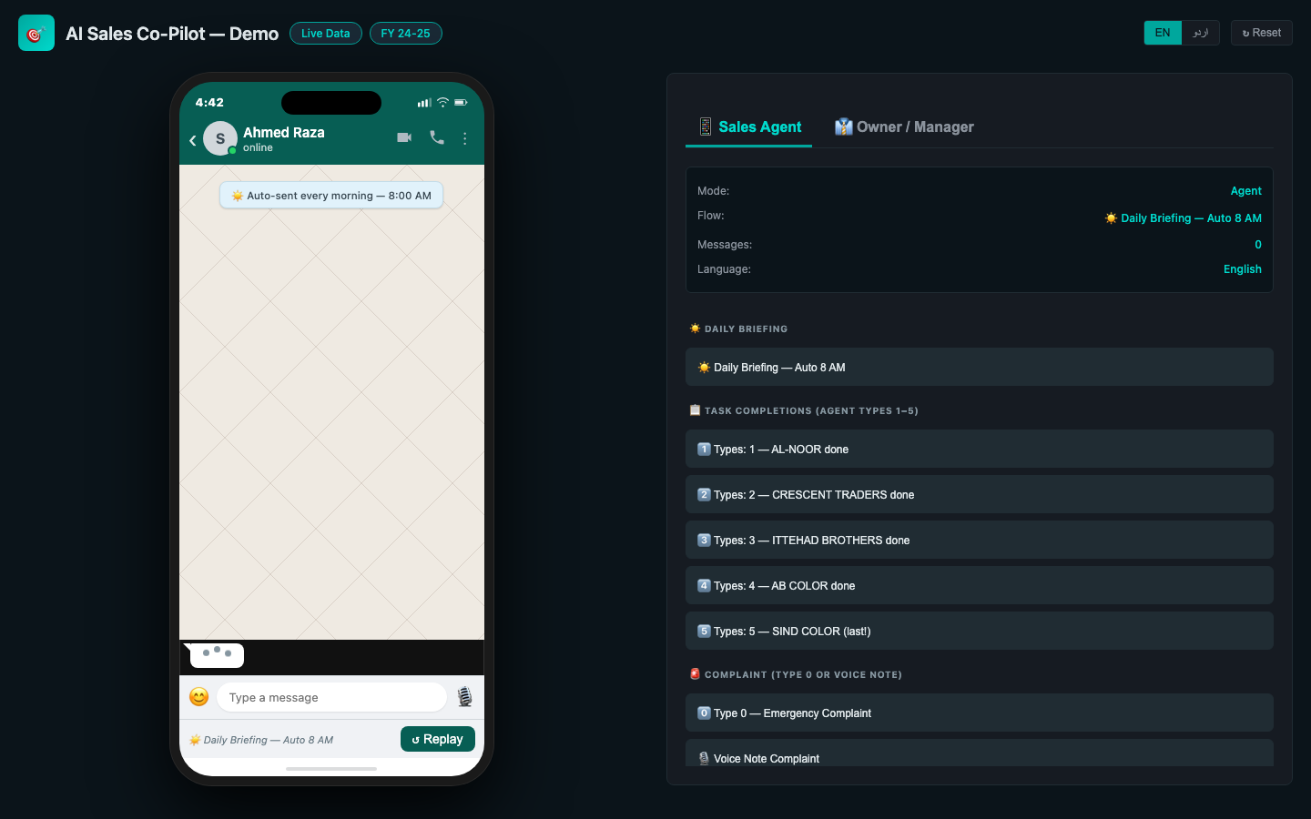Select Types: 5 — SIND COLOR (last!)

pos(980,631)
